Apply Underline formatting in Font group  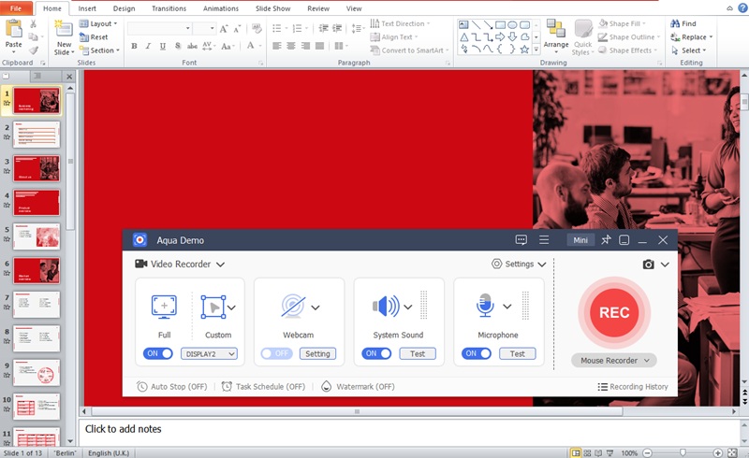tap(163, 46)
